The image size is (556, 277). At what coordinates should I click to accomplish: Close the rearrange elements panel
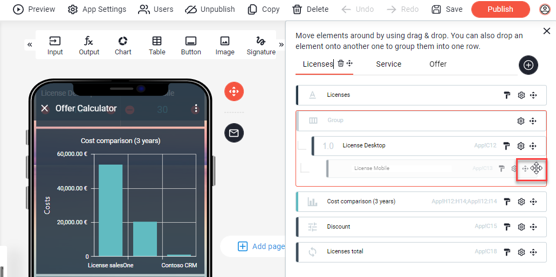click(x=547, y=31)
